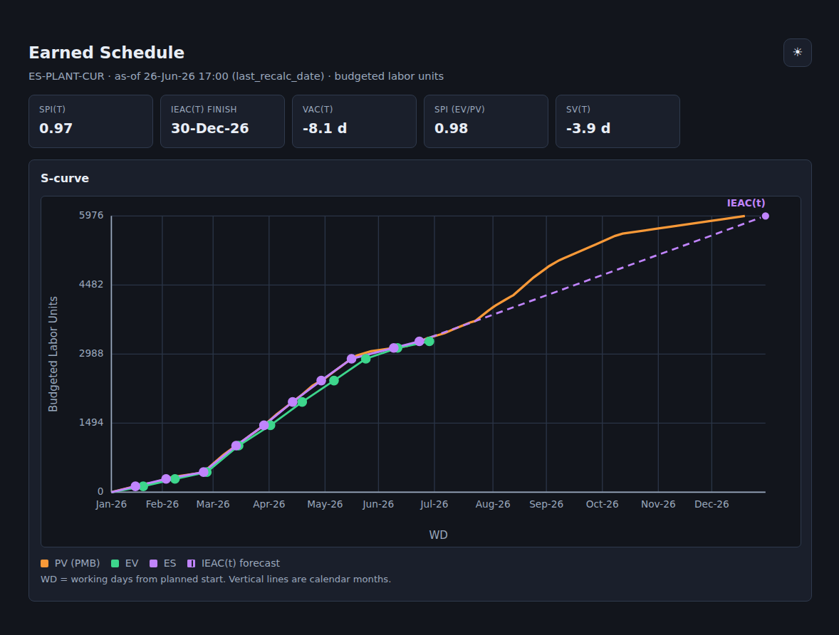839x635 pixels.
Task: Click the Jan-26 x-axis label
Action: point(111,504)
